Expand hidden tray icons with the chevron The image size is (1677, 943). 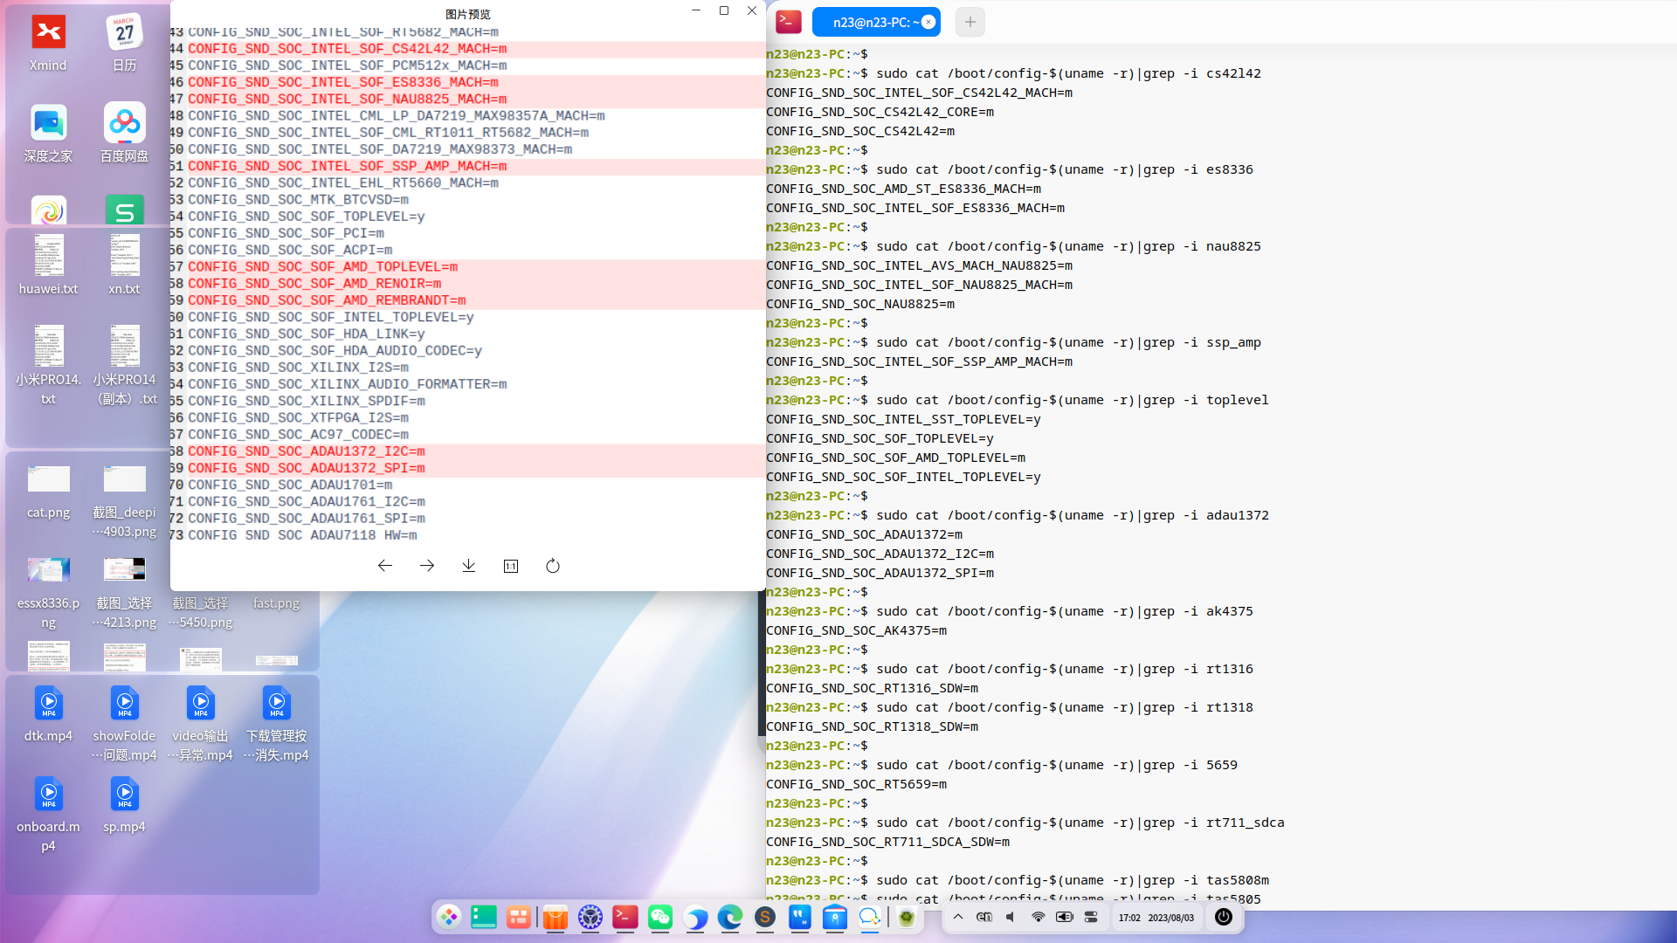tap(958, 918)
